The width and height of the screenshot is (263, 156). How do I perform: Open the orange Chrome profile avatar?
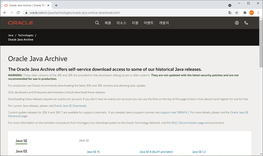[x=251, y=13]
